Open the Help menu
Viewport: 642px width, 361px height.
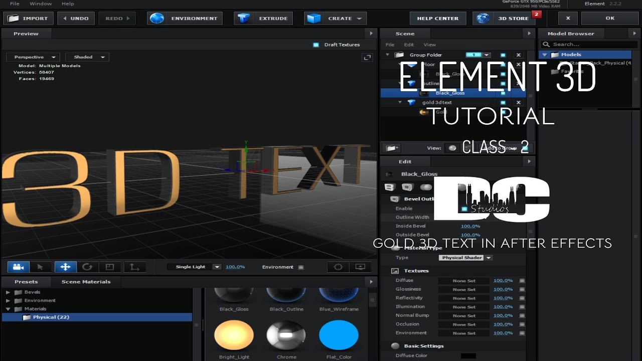point(68,4)
